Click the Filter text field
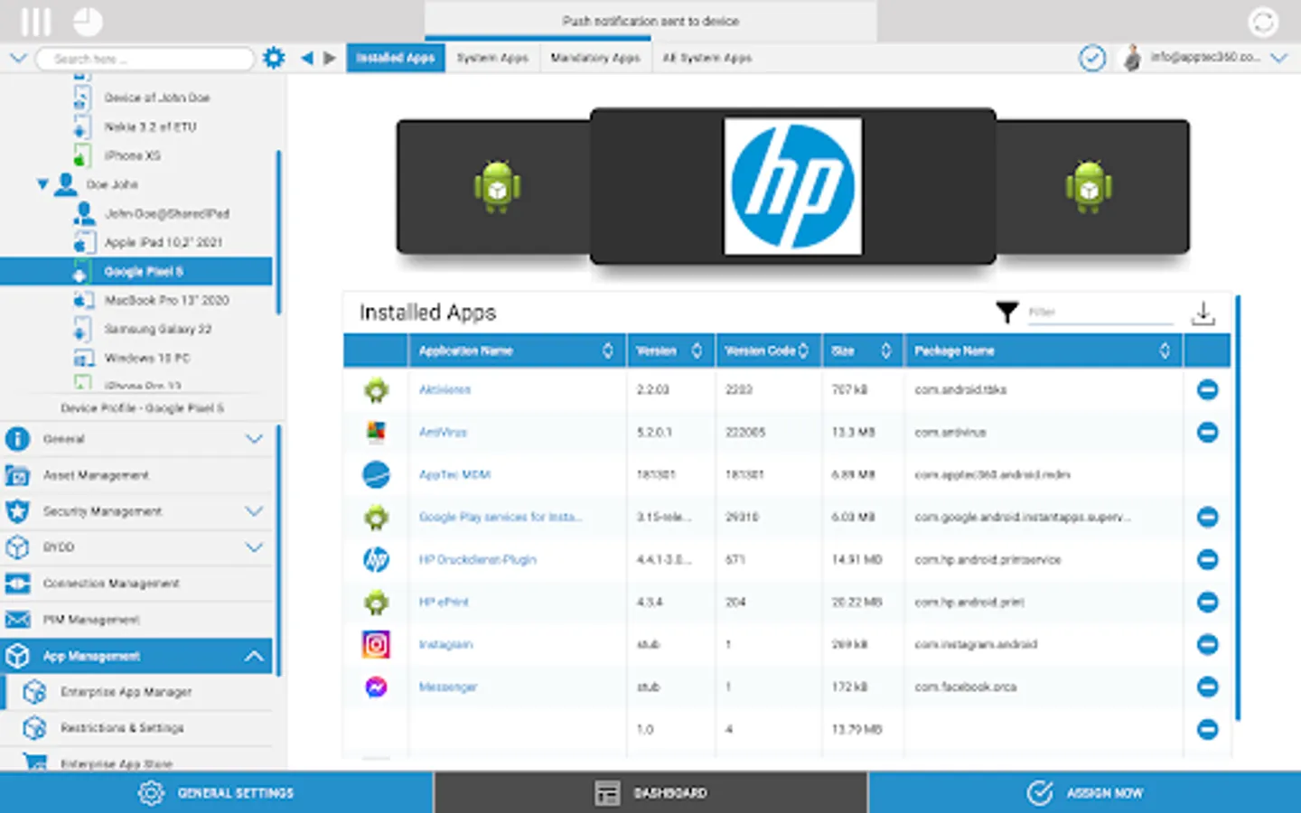Viewport: 1301px width, 813px height. point(1100,313)
